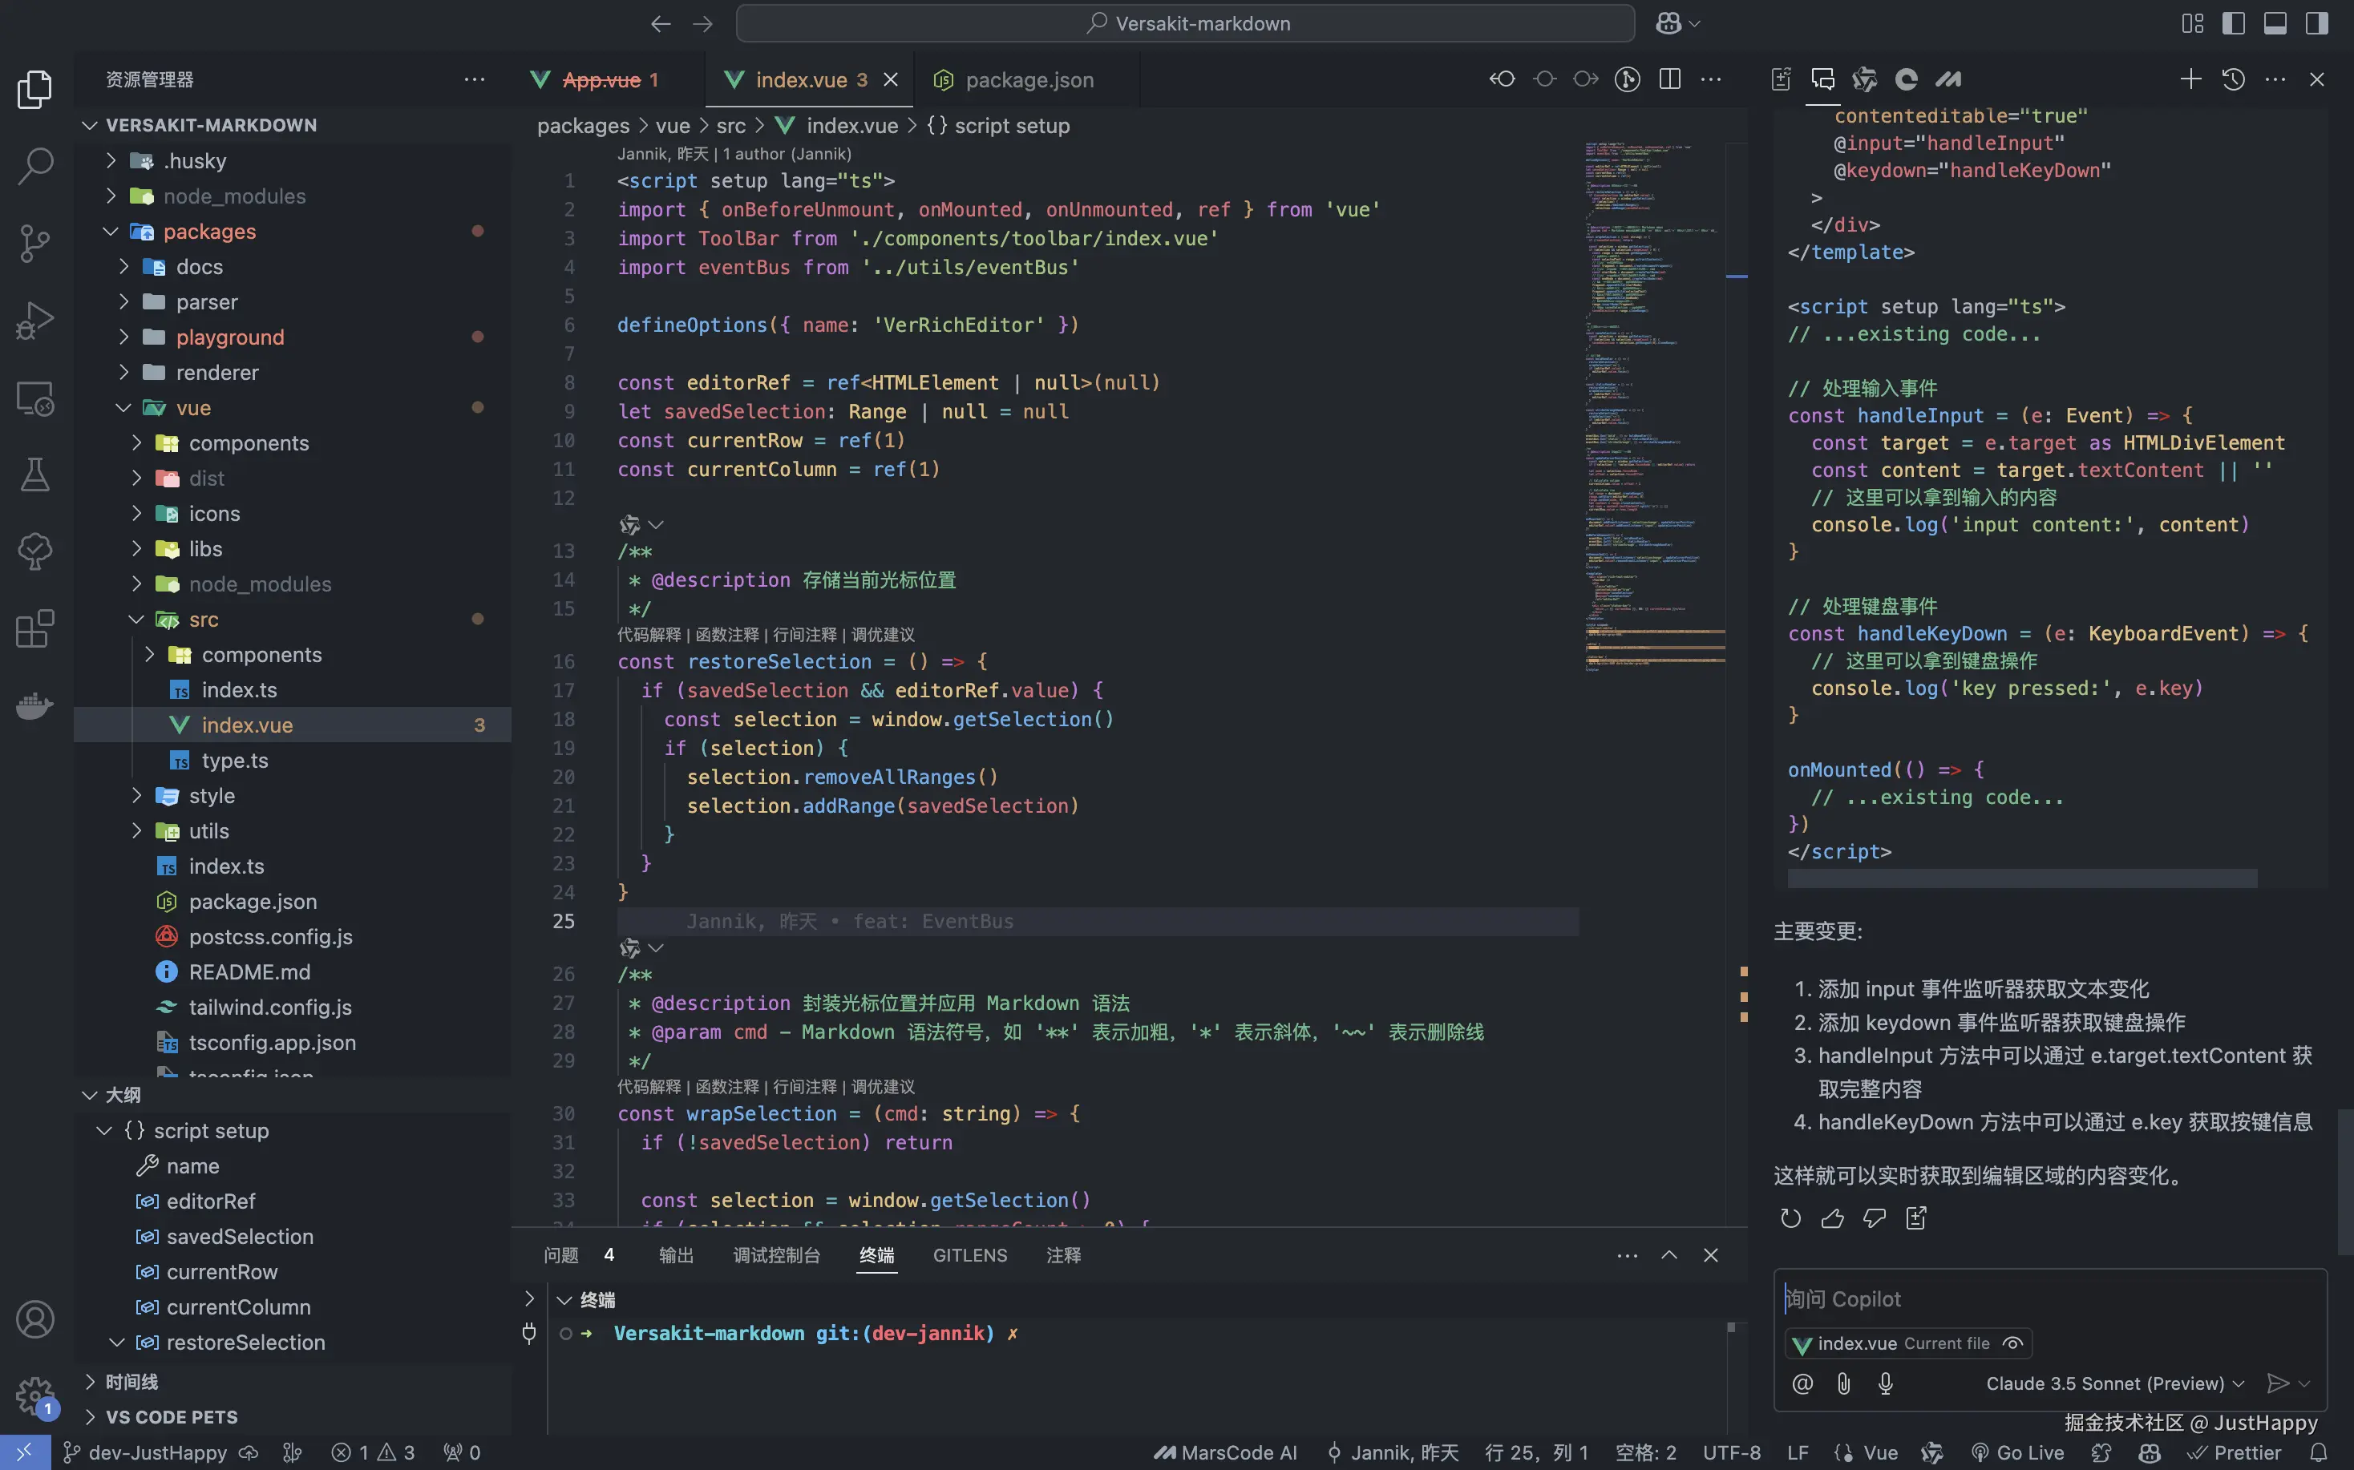Collapse the script setup outline node
The width and height of the screenshot is (2354, 1470).
105,1131
